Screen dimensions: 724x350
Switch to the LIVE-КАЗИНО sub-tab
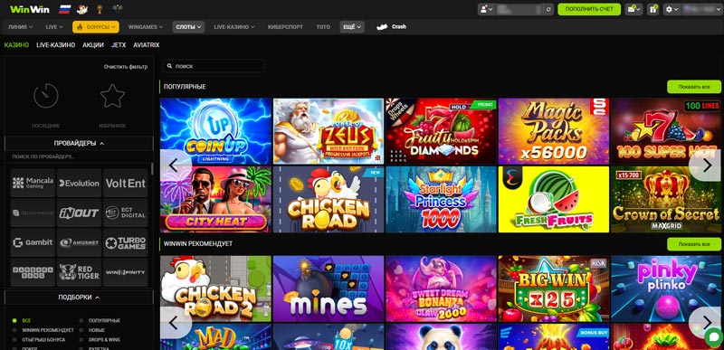point(55,45)
